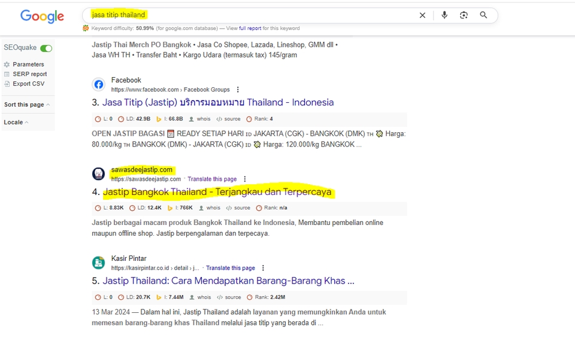Viewport: 575px width, 338px height.
Task: Start voice search with microphone icon
Action: pyautogui.click(x=444, y=15)
